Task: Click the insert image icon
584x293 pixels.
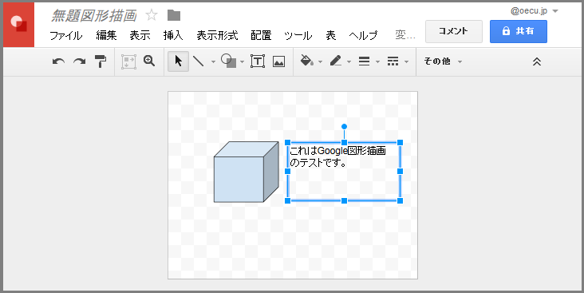Action: [279, 61]
